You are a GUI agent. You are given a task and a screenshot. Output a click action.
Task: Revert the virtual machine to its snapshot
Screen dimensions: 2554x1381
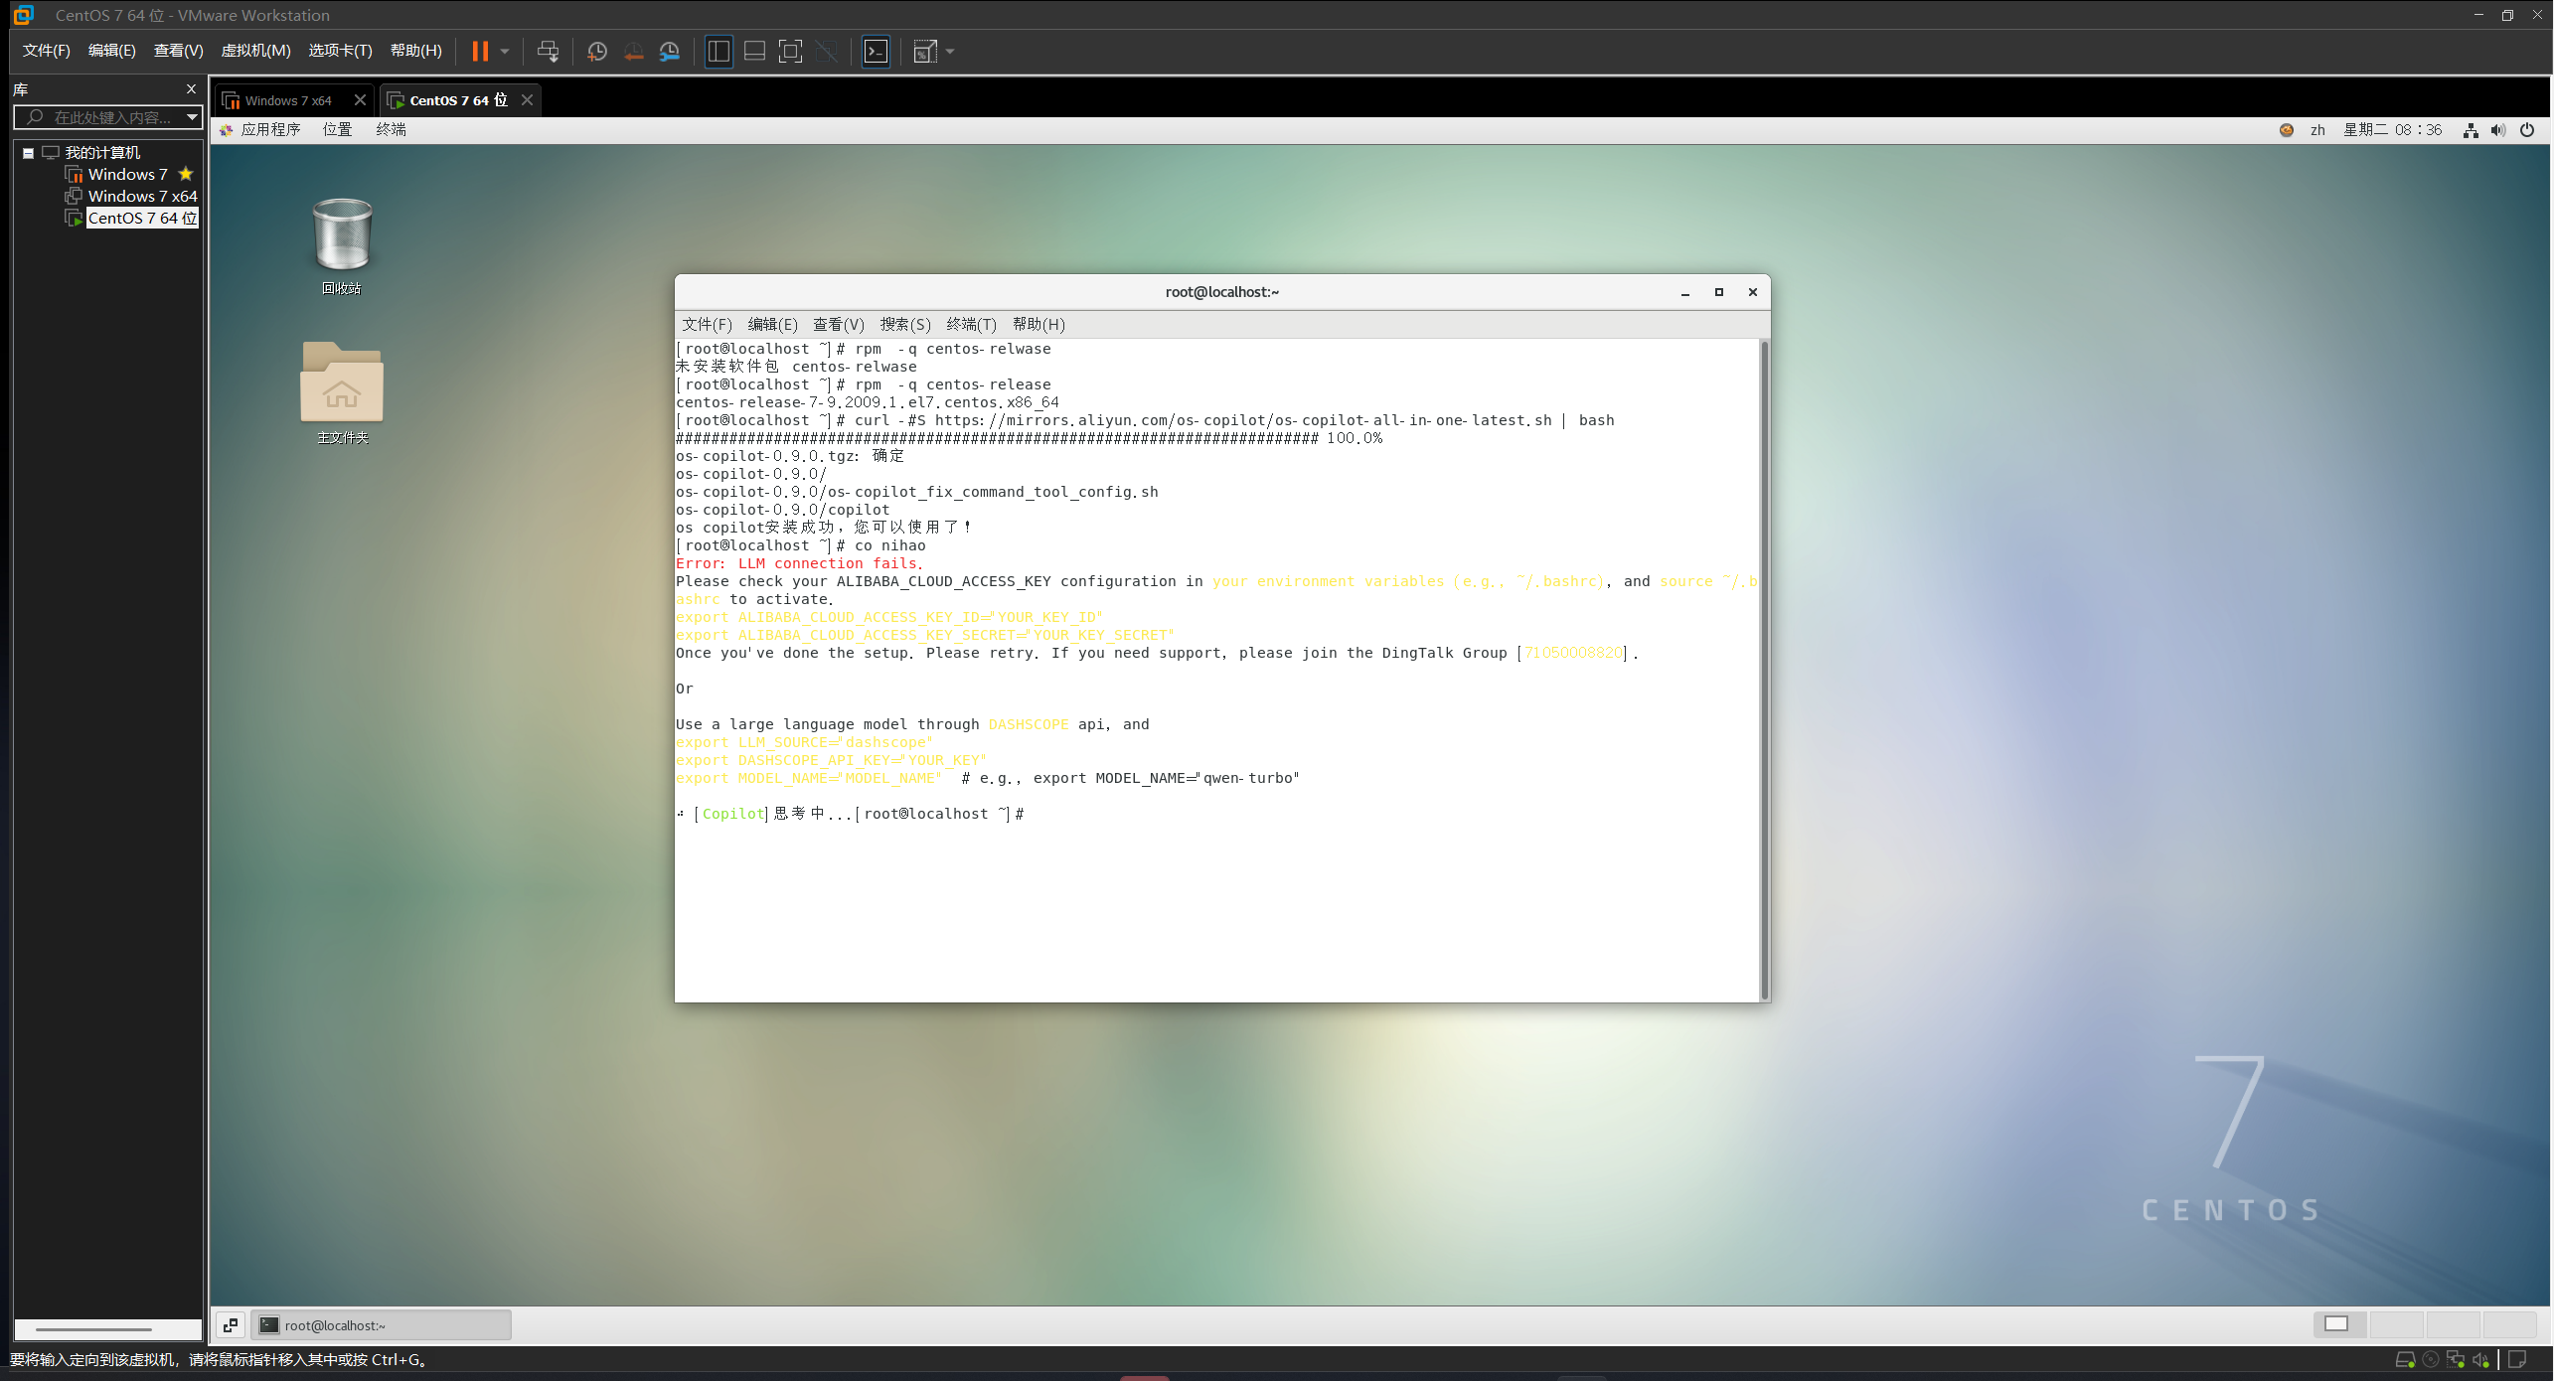tap(633, 51)
